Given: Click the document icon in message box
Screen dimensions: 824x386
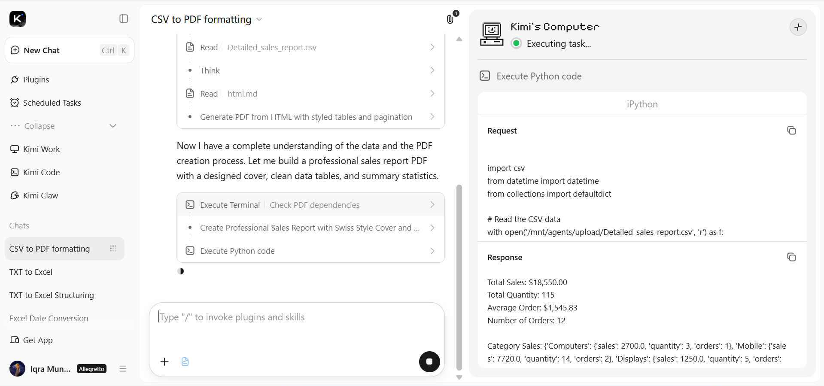Looking at the screenshot, I should (x=185, y=362).
